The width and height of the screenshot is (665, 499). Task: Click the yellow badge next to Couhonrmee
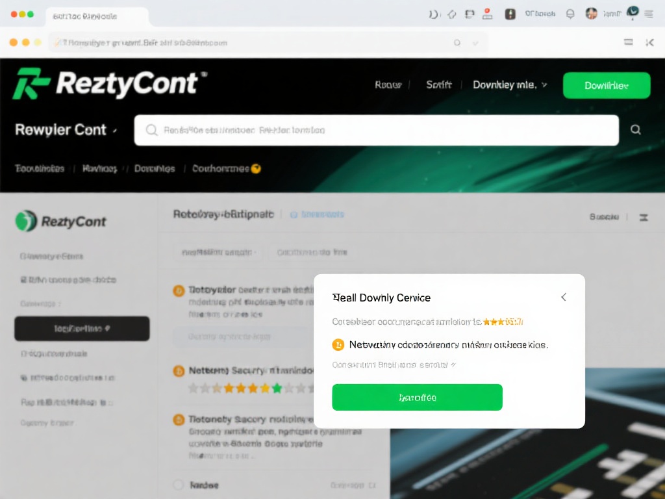pos(256,169)
